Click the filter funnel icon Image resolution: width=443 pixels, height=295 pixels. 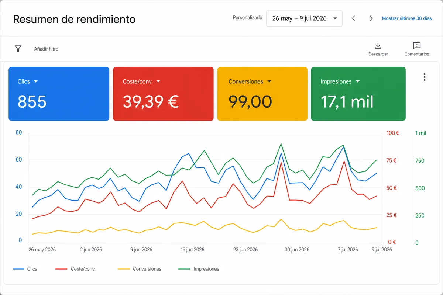tap(18, 49)
